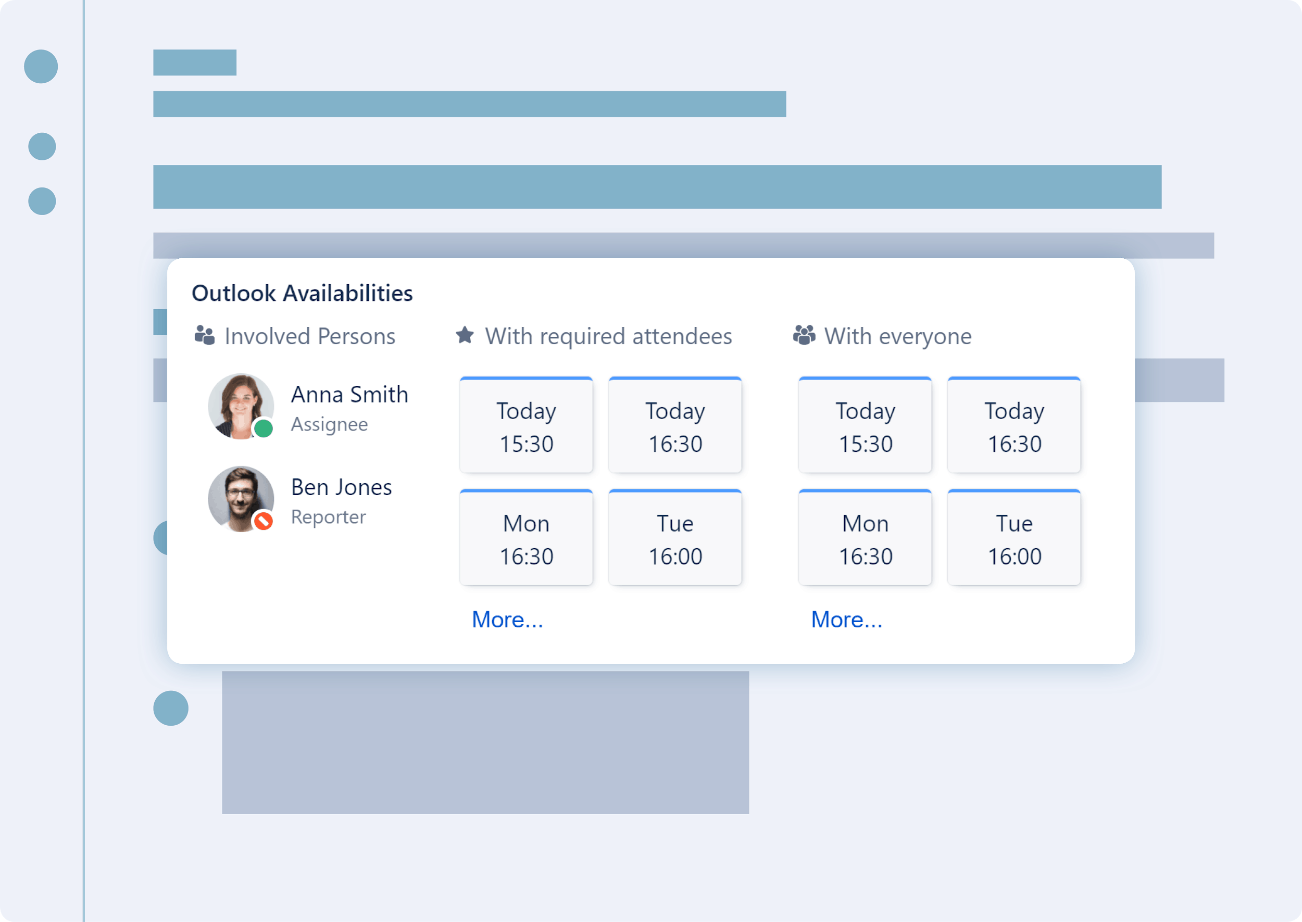Click the third circle in left sidebar
The image size is (1302, 922).
(x=42, y=201)
